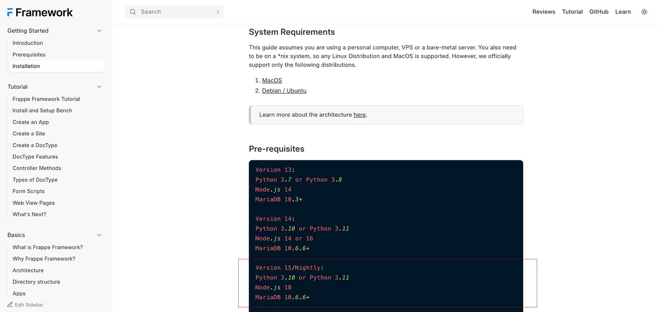The height and width of the screenshot is (312, 660).
Task: Open the Debian / Ubuntu link
Action: (284, 91)
